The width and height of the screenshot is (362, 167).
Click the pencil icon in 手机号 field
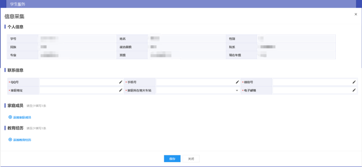pos(237,82)
